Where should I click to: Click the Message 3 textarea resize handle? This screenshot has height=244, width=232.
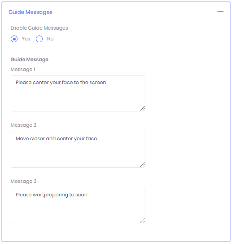click(x=143, y=221)
